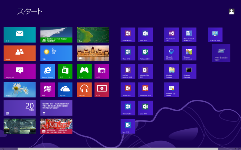Viewport: 241px width, 150px height.
Task: Open the Mail (メール) tile
Action: click(20, 35)
